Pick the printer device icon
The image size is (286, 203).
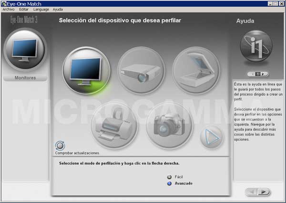coord(114,125)
